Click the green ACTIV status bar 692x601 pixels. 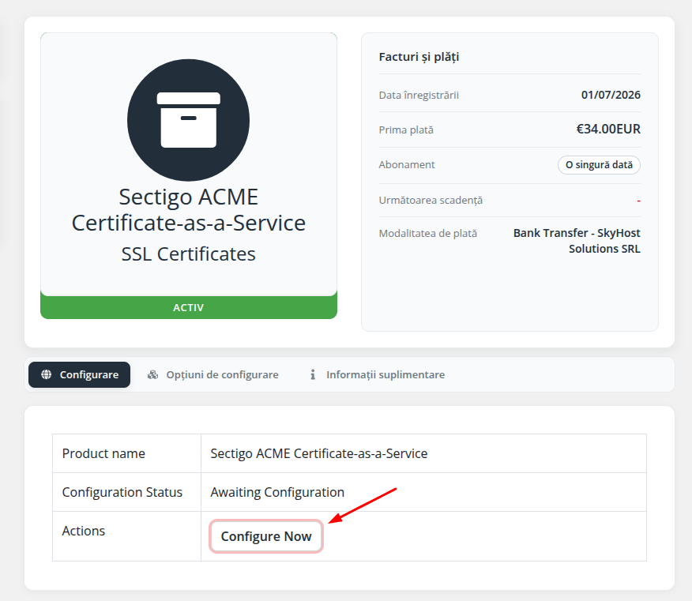click(189, 307)
